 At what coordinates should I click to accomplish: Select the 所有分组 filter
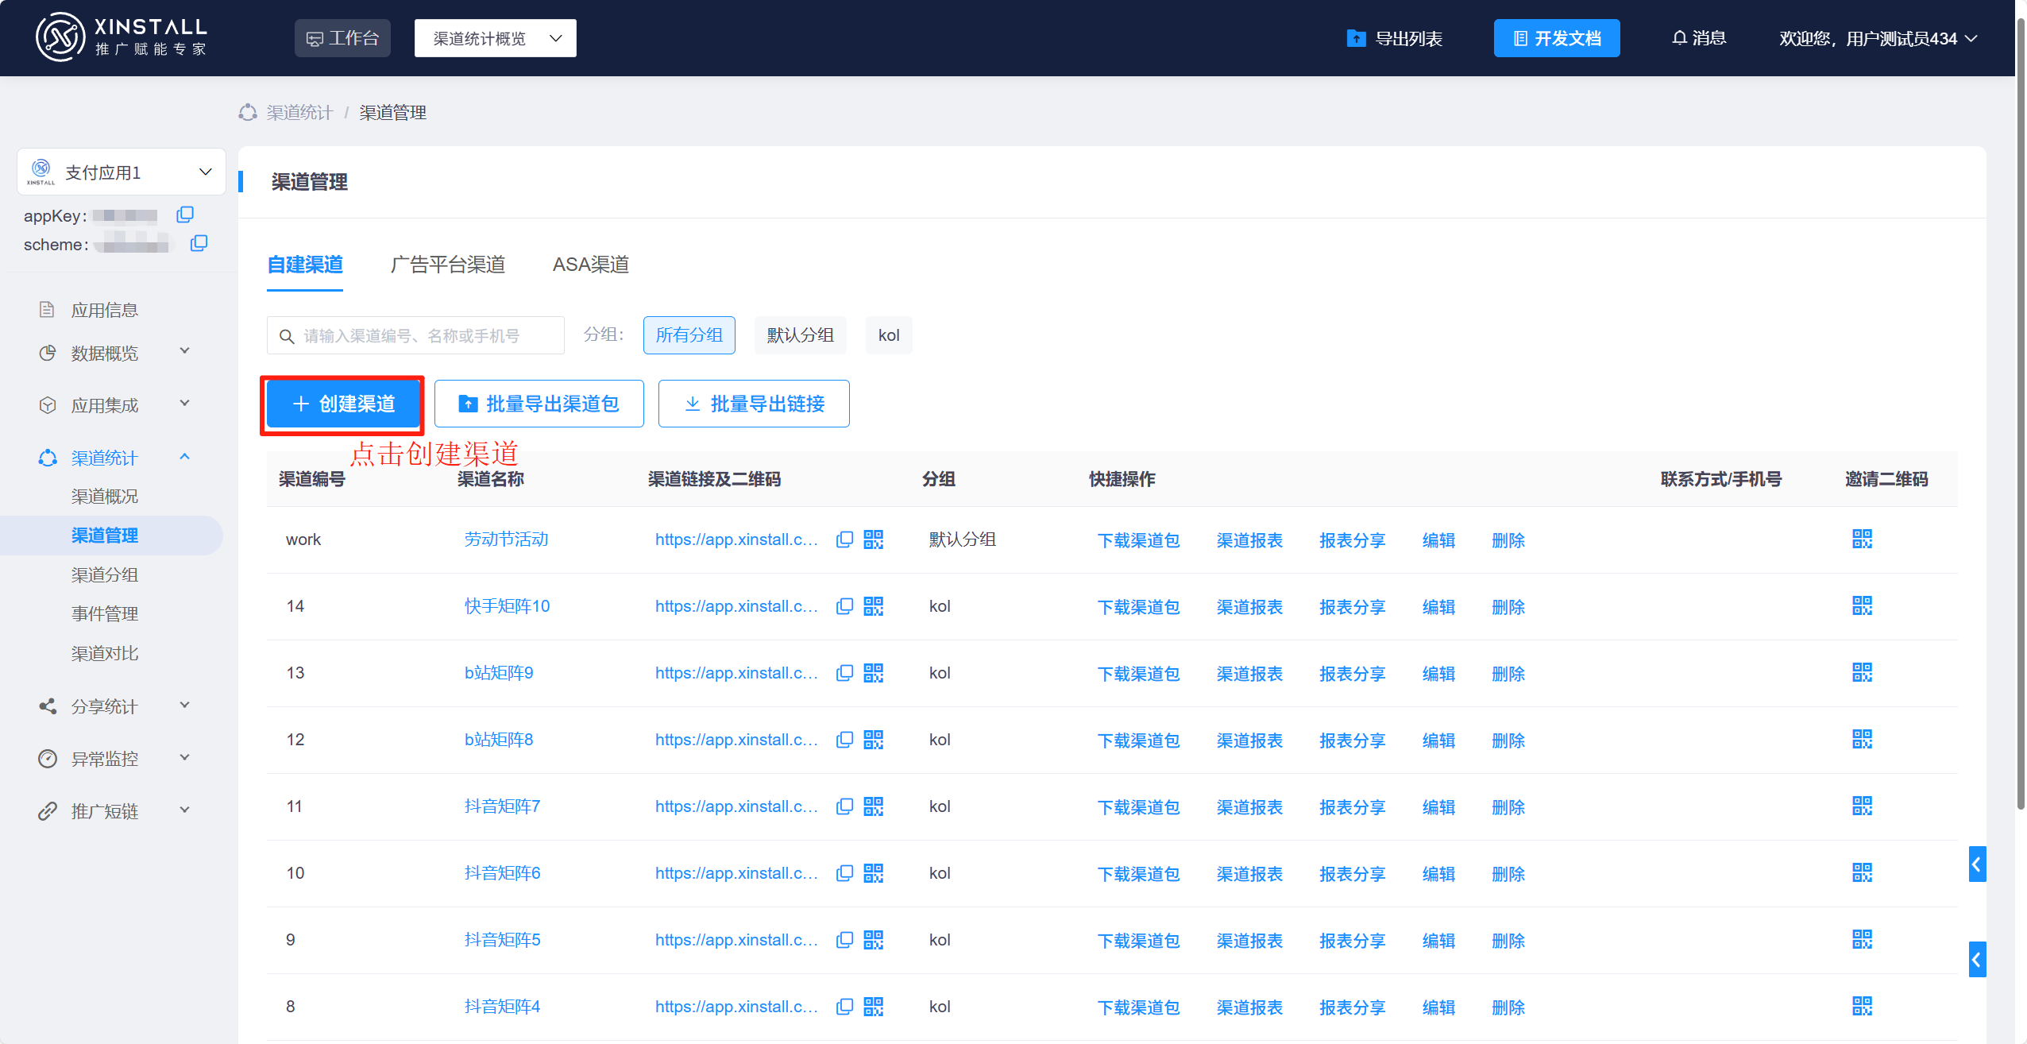(x=689, y=335)
